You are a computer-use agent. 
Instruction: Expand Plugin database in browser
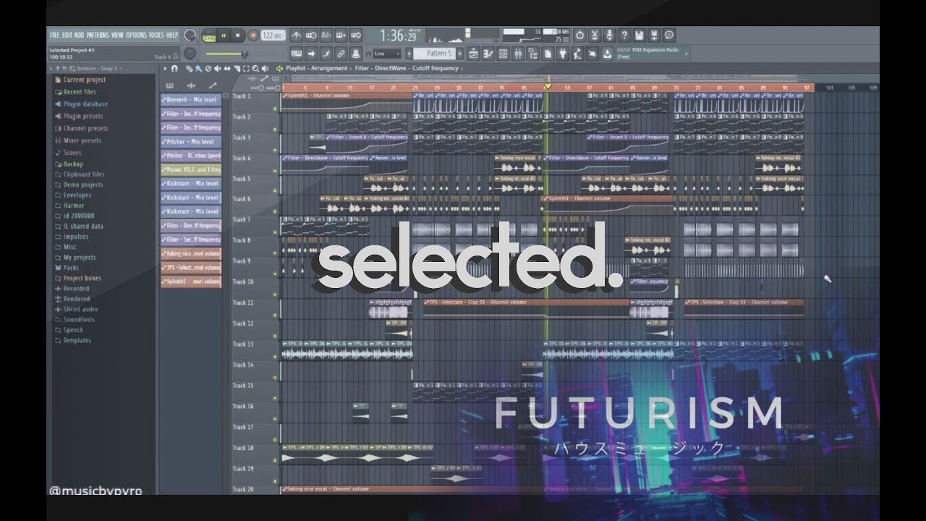81,104
